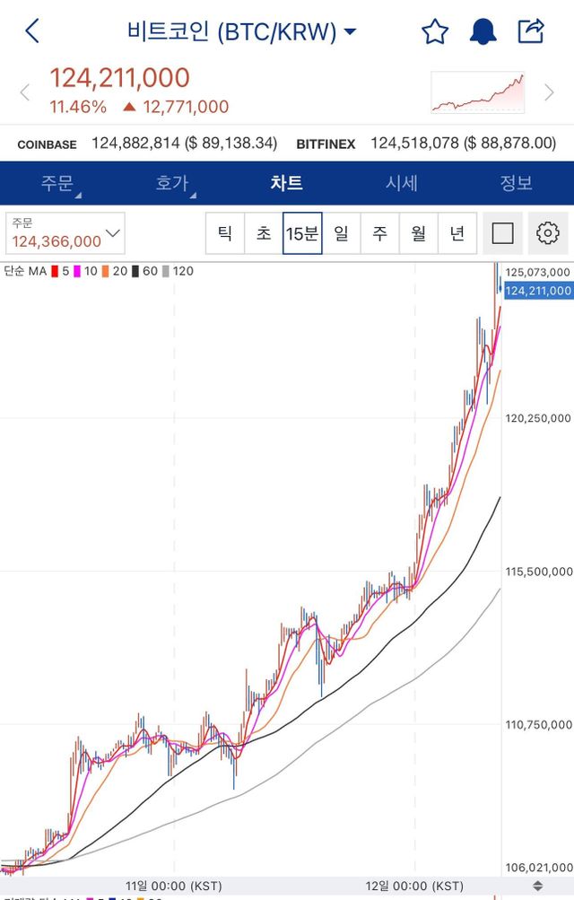Open the 정보 tab
Screen dimensions: 574x900
coord(516,183)
